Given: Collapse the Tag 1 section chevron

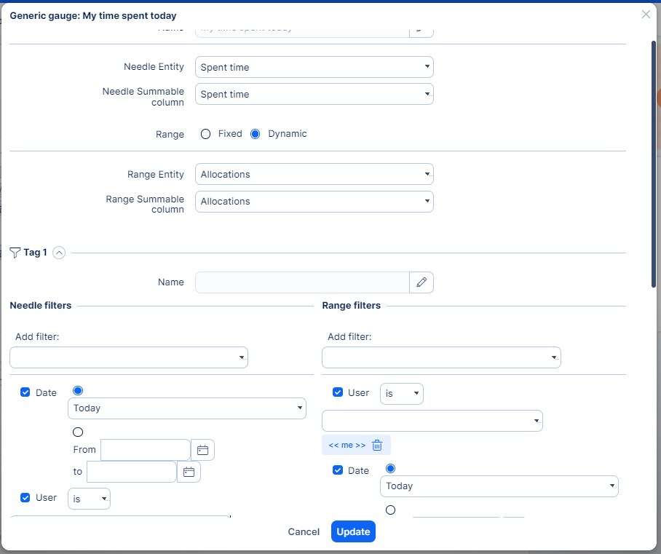Looking at the screenshot, I should click(59, 253).
